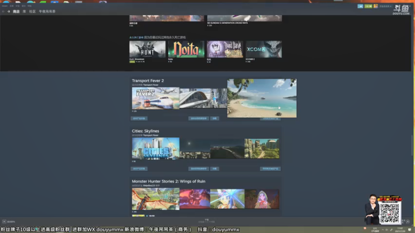Go forward with the right arrow button
The height and width of the screenshot is (233, 415).
[x=8, y=11]
